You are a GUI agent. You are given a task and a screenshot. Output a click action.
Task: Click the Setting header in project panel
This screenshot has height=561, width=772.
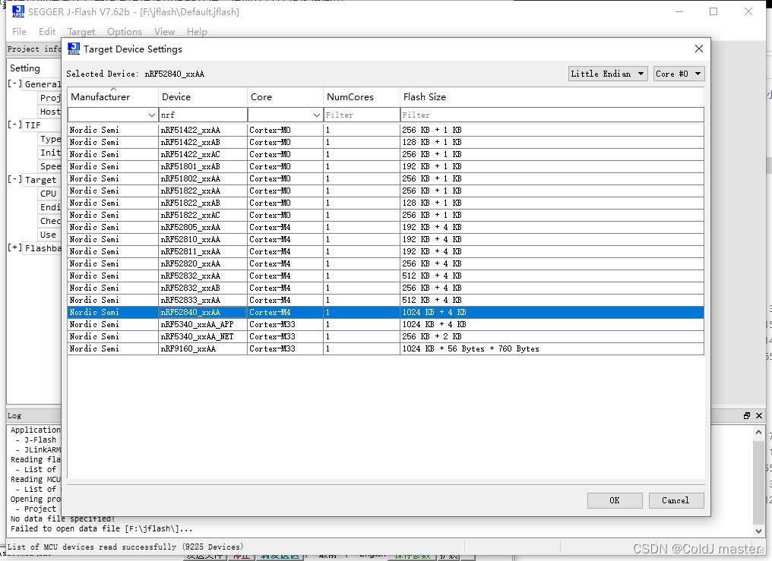(25, 68)
